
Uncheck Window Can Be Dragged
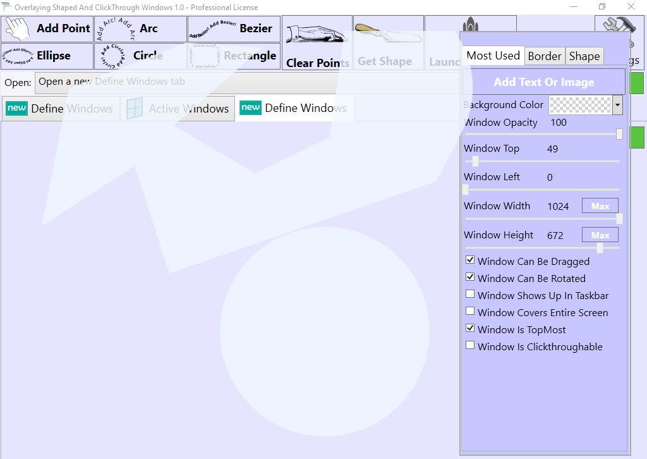470,260
